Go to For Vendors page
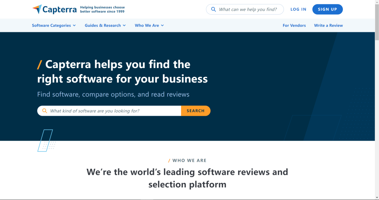 pyautogui.click(x=294, y=25)
